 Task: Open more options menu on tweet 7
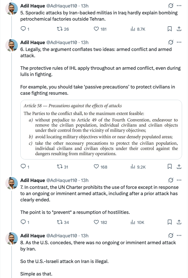coord(179,180)
